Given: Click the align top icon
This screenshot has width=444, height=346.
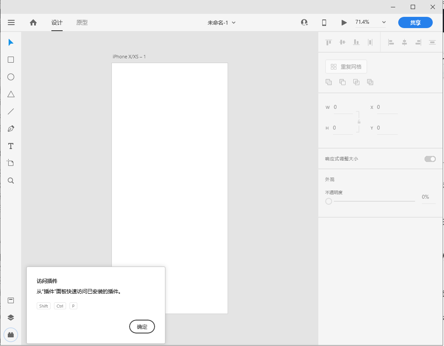Looking at the screenshot, I should [x=329, y=42].
